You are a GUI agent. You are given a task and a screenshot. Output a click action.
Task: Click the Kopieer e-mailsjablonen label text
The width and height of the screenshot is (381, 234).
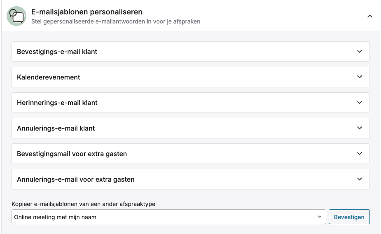coord(83,204)
